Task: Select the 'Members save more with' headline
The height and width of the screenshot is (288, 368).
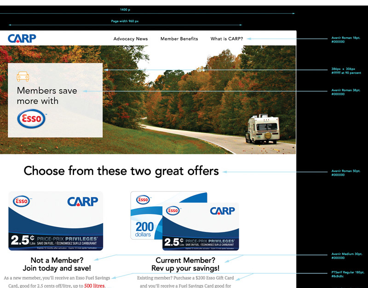Action: point(47,96)
